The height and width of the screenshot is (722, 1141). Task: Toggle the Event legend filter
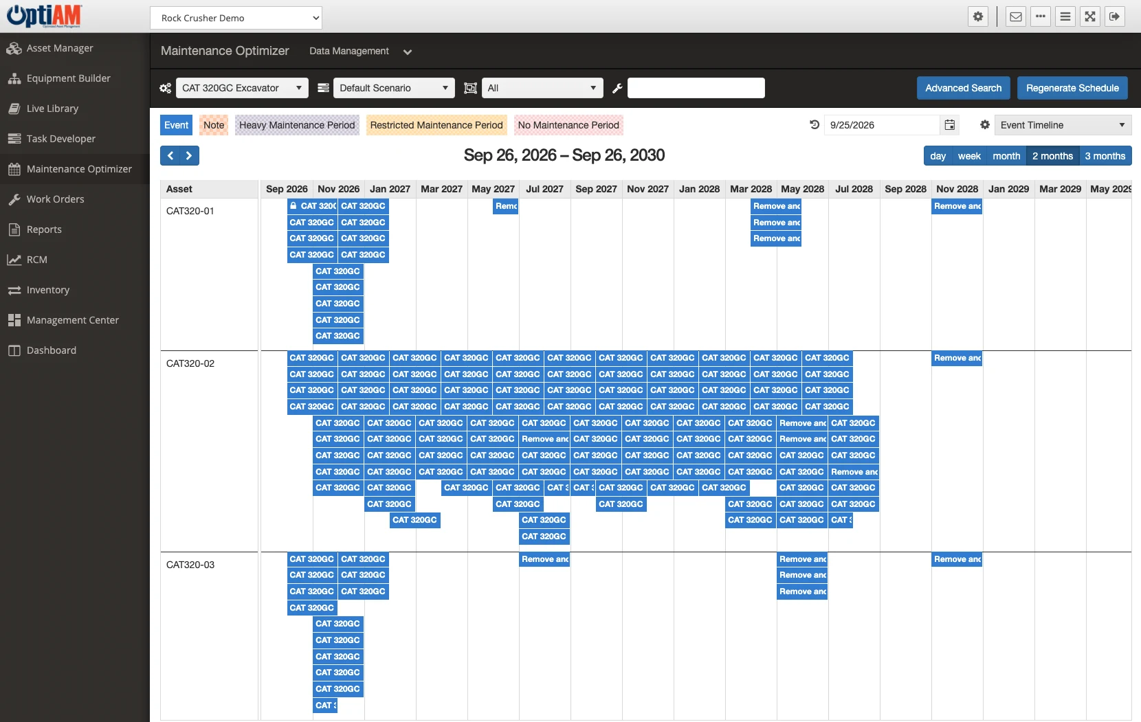(176, 125)
